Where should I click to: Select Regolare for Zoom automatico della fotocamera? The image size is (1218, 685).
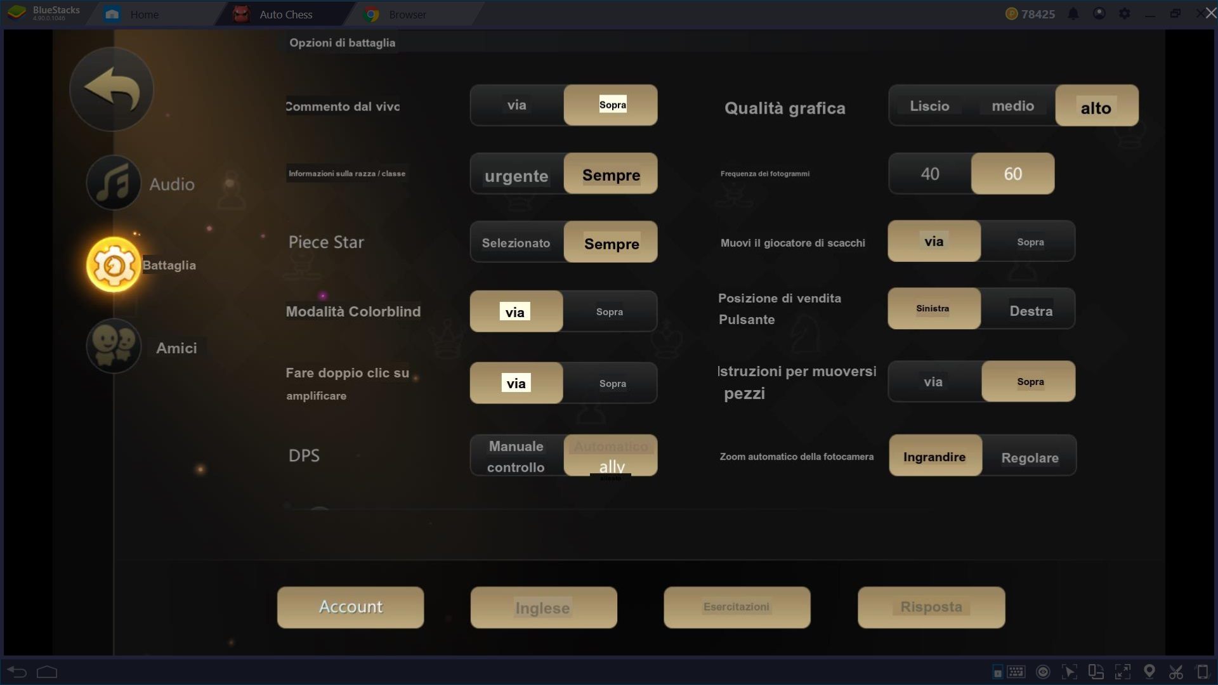pyautogui.click(x=1029, y=457)
